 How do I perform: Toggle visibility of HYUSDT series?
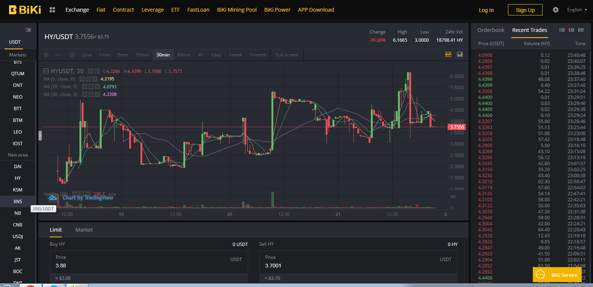click(91, 71)
